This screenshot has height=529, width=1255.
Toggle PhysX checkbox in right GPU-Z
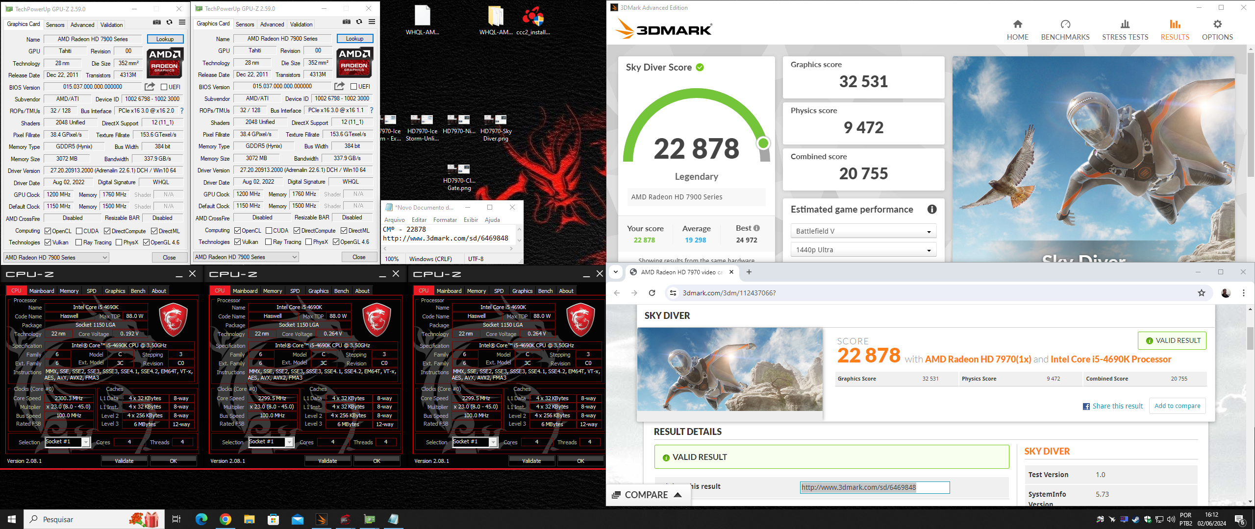(x=308, y=242)
